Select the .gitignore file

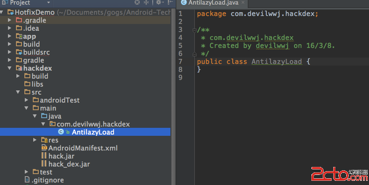(48, 180)
